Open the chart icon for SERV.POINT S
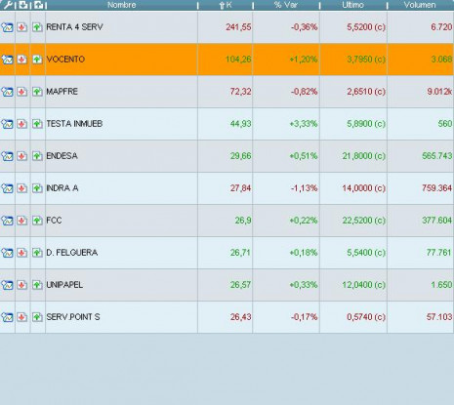 tap(7, 317)
